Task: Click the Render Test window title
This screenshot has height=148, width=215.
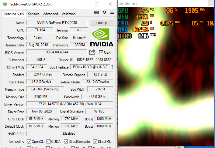Action: pyautogui.click(x=128, y=3)
